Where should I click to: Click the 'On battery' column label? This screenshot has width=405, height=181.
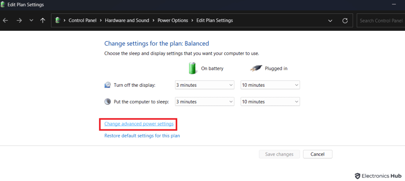click(212, 69)
